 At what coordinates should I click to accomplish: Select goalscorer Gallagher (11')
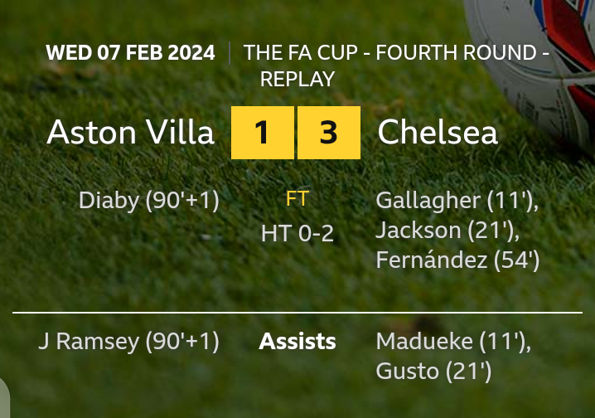tap(457, 201)
